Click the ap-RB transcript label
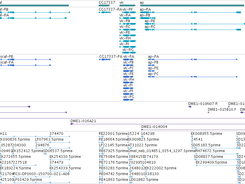The image size is (245, 184). click(145, 15)
